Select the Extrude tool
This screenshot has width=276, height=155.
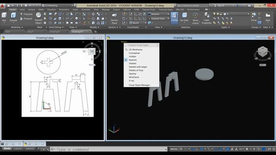pos(13,17)
